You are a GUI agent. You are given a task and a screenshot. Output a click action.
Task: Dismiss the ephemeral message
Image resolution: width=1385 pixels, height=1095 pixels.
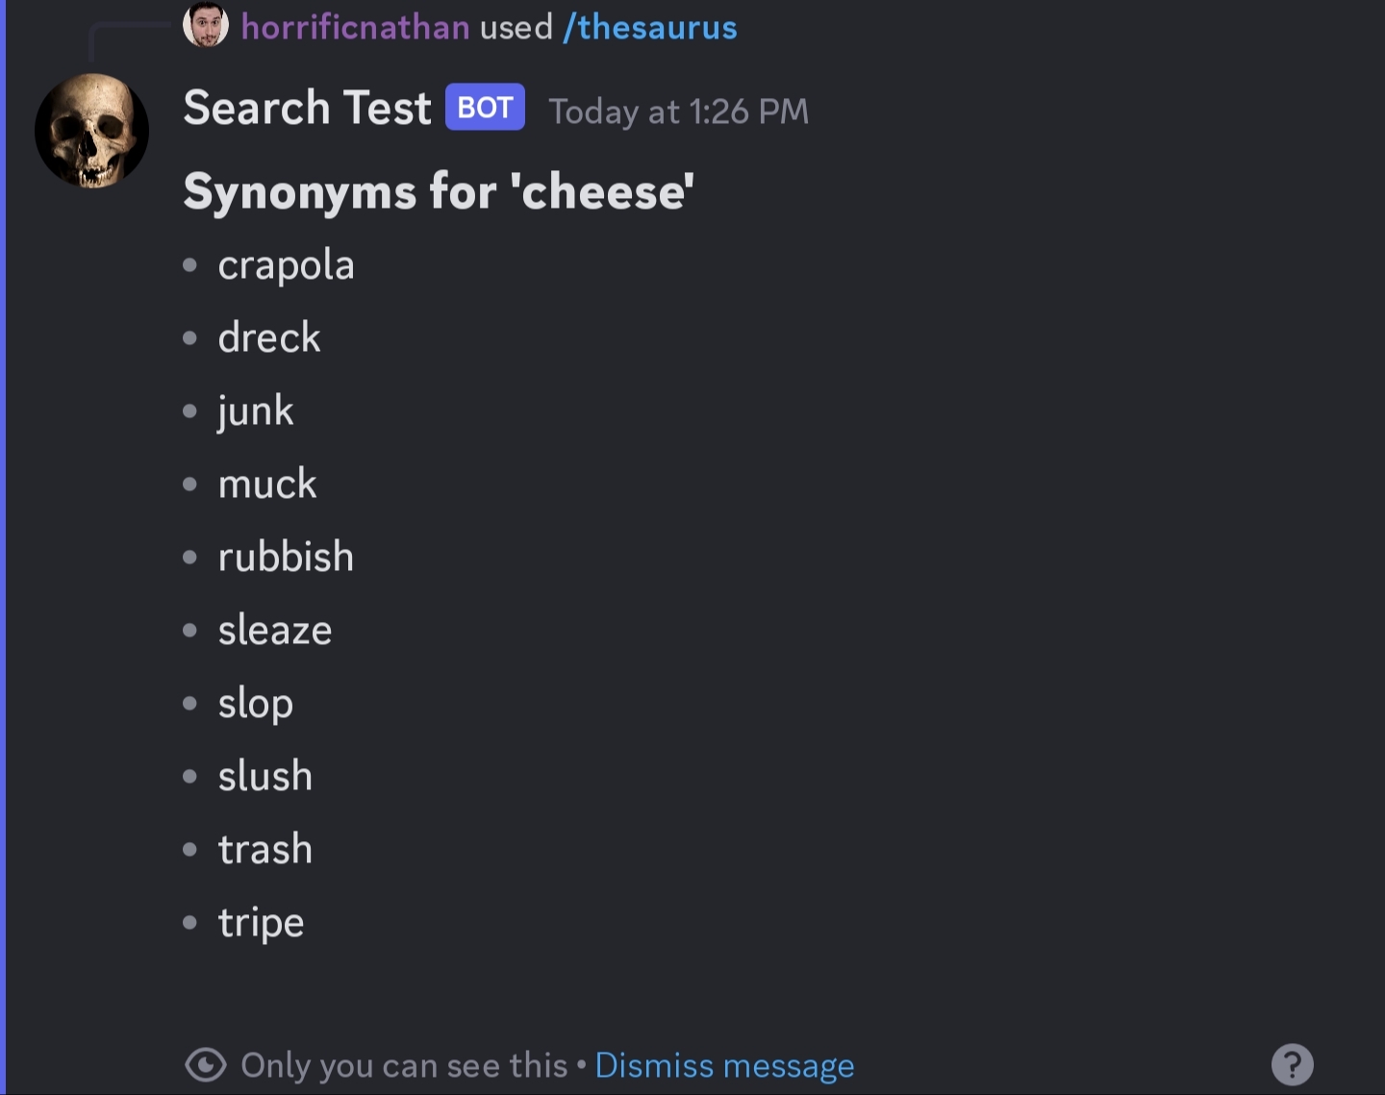pyautogui.click(x=724, y=1065)
